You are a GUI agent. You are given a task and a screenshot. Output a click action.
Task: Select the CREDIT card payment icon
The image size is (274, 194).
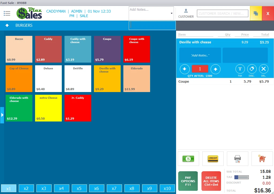(213, 159)
